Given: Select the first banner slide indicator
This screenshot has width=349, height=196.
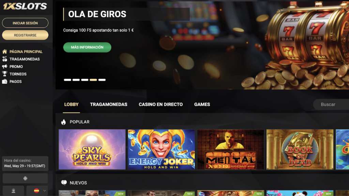Looking at the screenshot, I should point(67,80).
